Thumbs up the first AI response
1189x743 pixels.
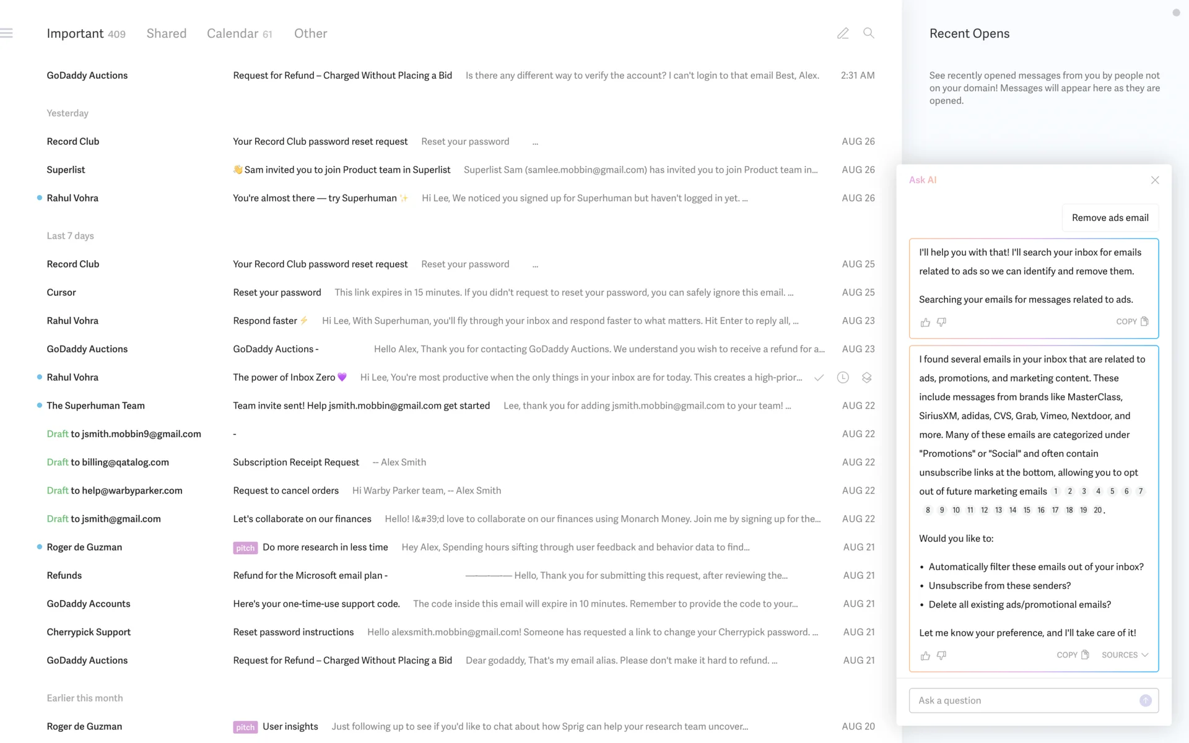[x=925, y=323]
